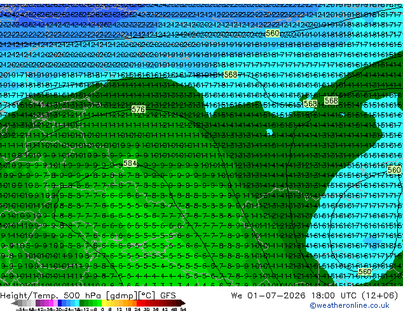Screen dimensions: 403x311
Task: Click the dark brown right arrow of the color scale
Action: [182, 303]
